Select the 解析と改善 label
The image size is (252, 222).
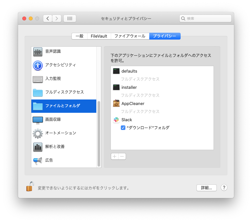pyautogui.click(x=55, y=146)
